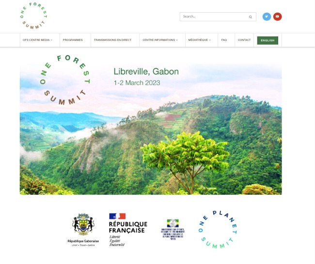Click the Gabon ministry flag logo

173,230
